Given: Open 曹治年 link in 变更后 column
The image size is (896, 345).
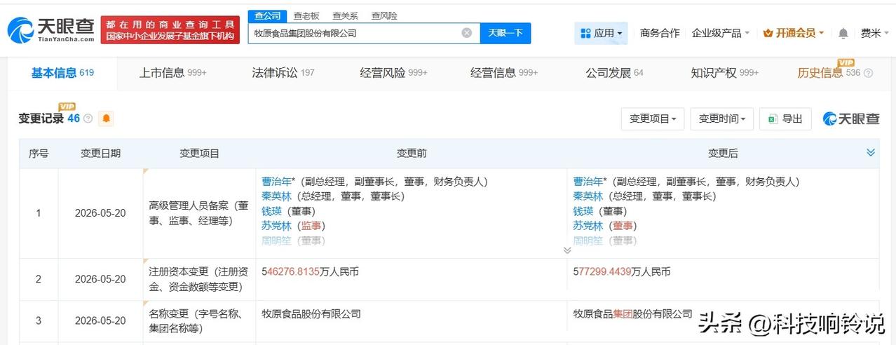Looking at the screenshot, I should pos(589,182).
